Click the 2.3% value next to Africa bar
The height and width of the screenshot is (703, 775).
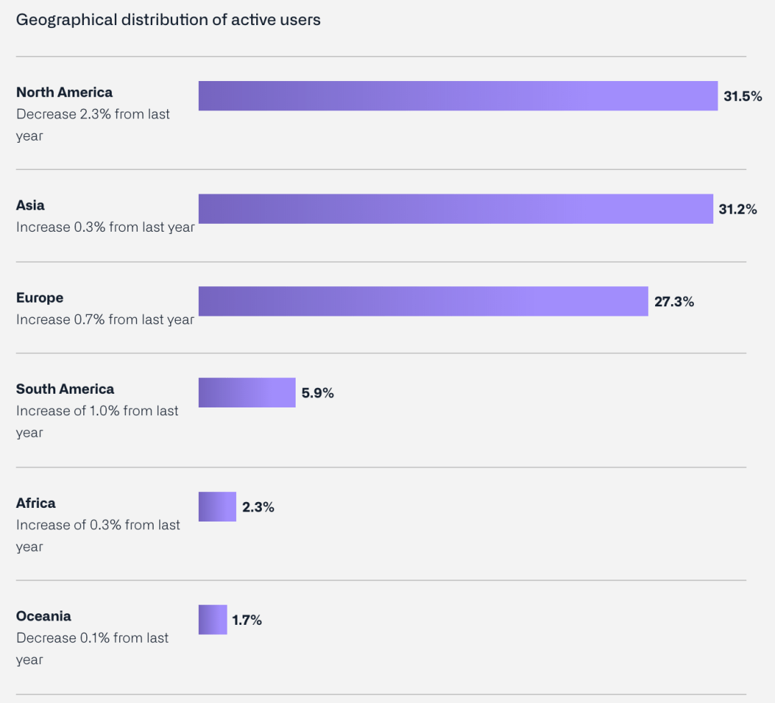tap(258, 507)
